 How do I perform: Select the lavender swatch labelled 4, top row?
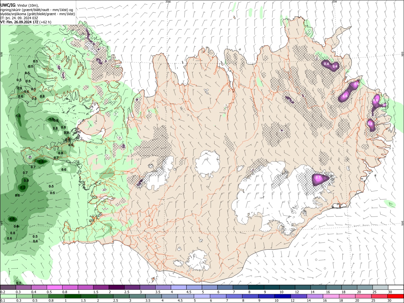178,287
